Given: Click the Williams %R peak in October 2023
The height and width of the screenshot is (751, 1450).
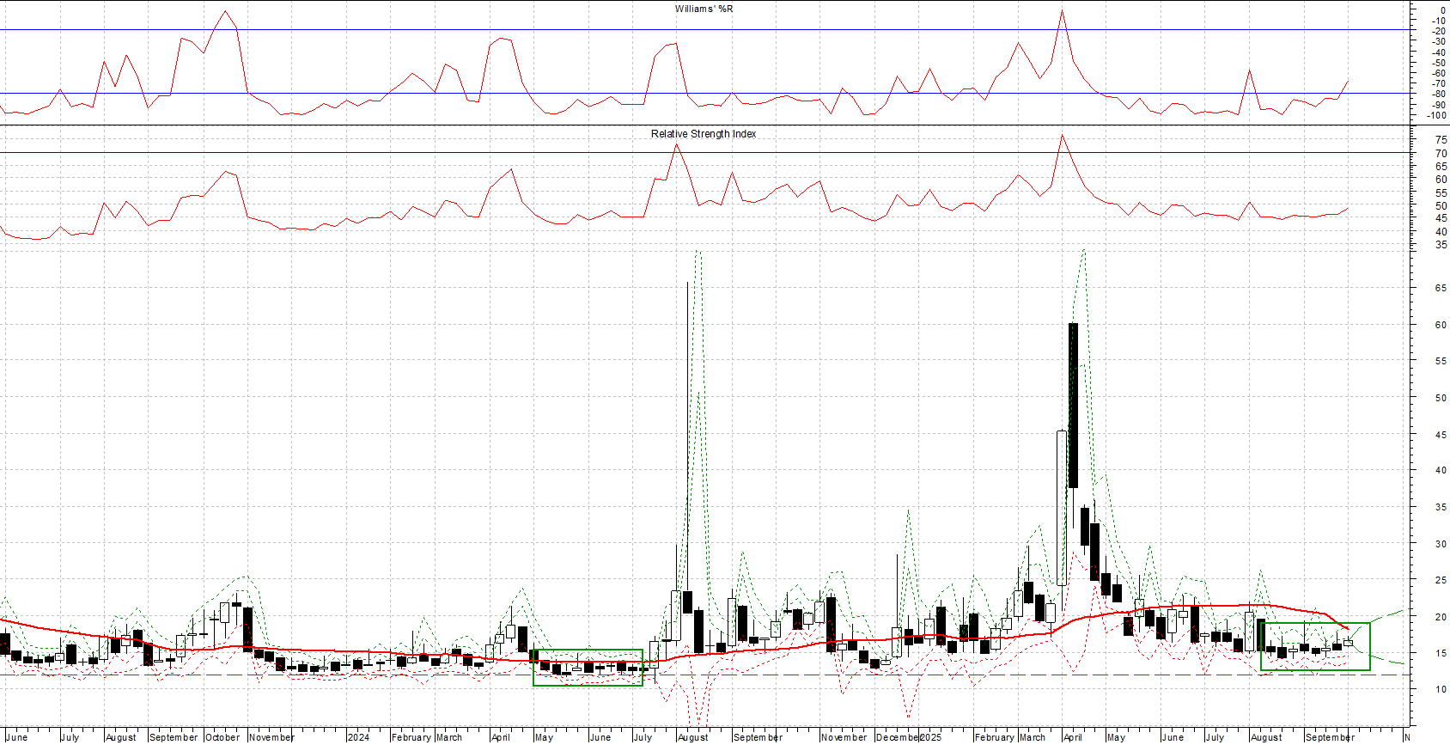Looking at the screenshot, I should pyautogui.click(x=225, y=12).
